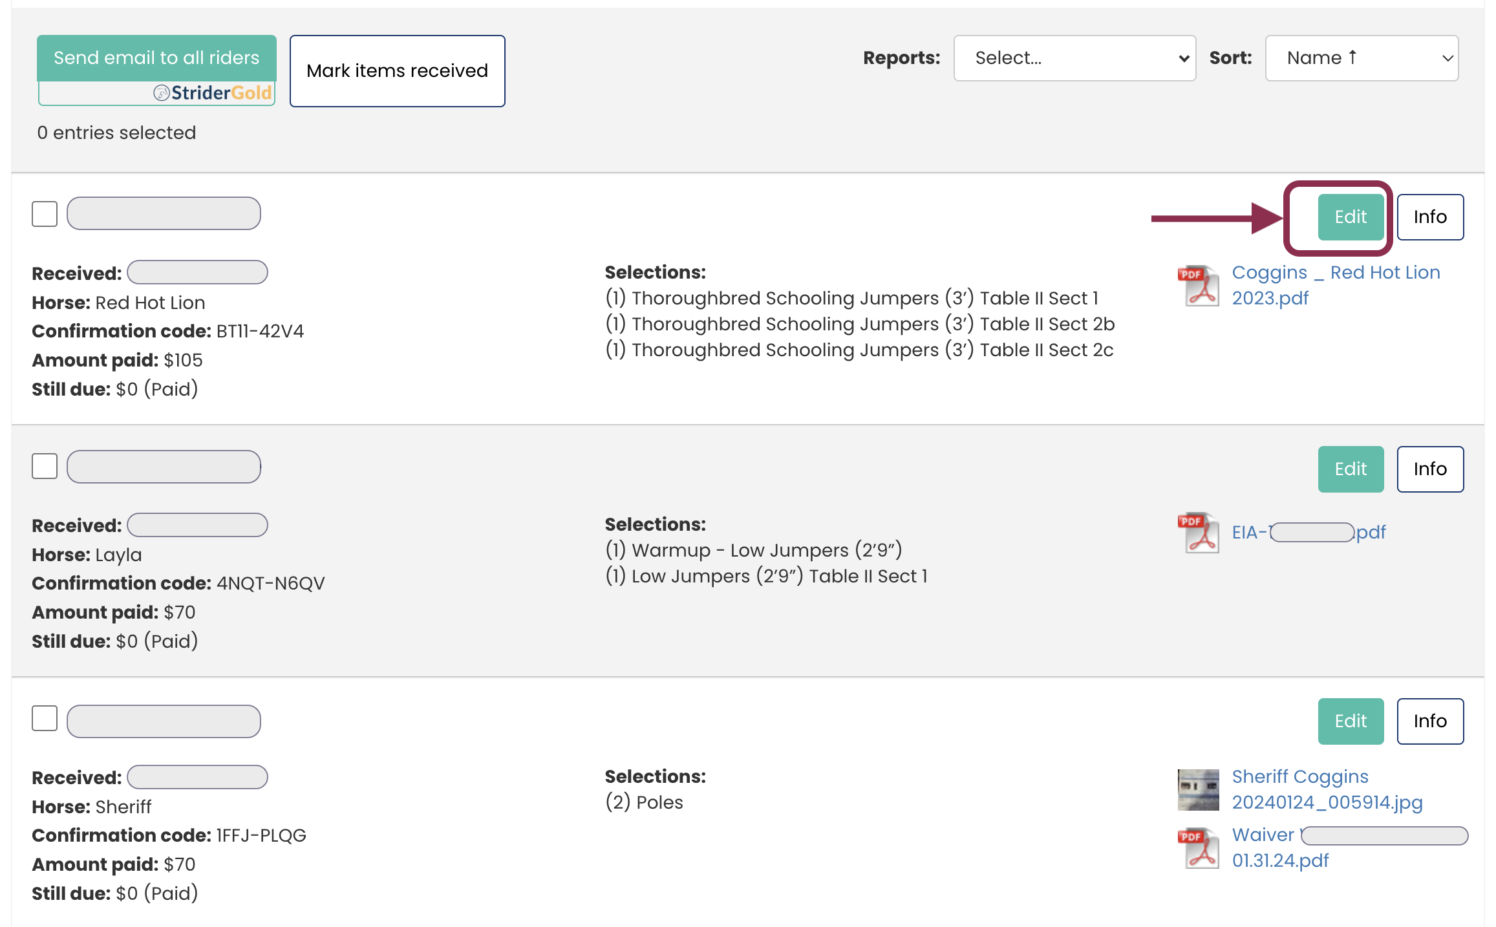Open Info for Sheriff entry
Image resolution: width=1496 pixels, height=927 pixels.
coord(1430,721)
